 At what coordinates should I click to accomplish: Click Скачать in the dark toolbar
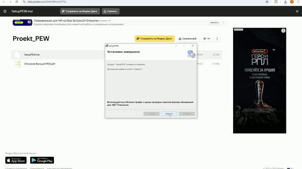point(110,11)
